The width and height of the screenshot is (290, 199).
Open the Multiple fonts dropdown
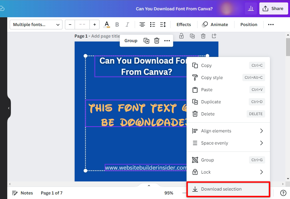[x=36, y=25]
